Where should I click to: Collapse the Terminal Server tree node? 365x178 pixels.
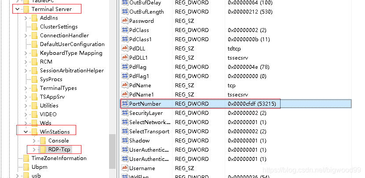point(17,9)
